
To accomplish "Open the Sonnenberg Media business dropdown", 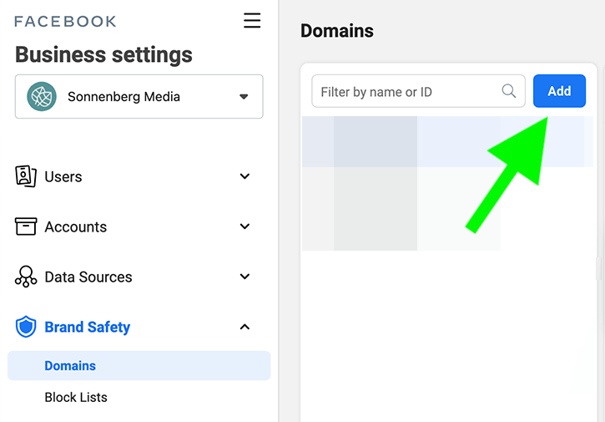I will click(x=139, y=97).
